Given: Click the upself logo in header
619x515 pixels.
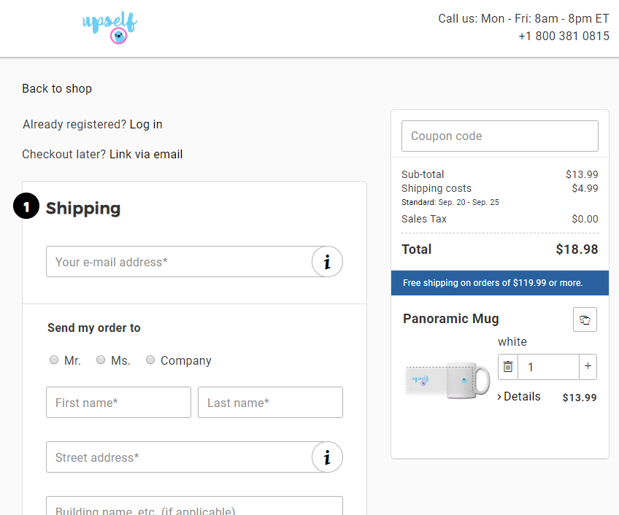Looking at the screenshot, I should point(109,27).
